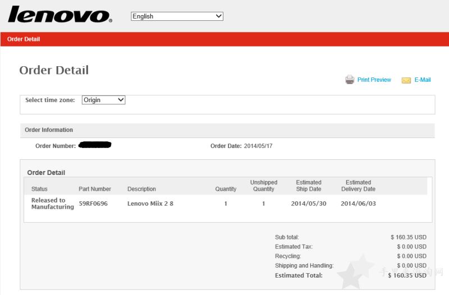
Task: Click the Estimated Delivery Date header
Action: (x=358, y=186)
